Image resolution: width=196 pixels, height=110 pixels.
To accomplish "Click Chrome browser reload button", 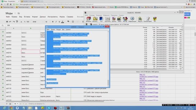I will [x=7, y=4].
